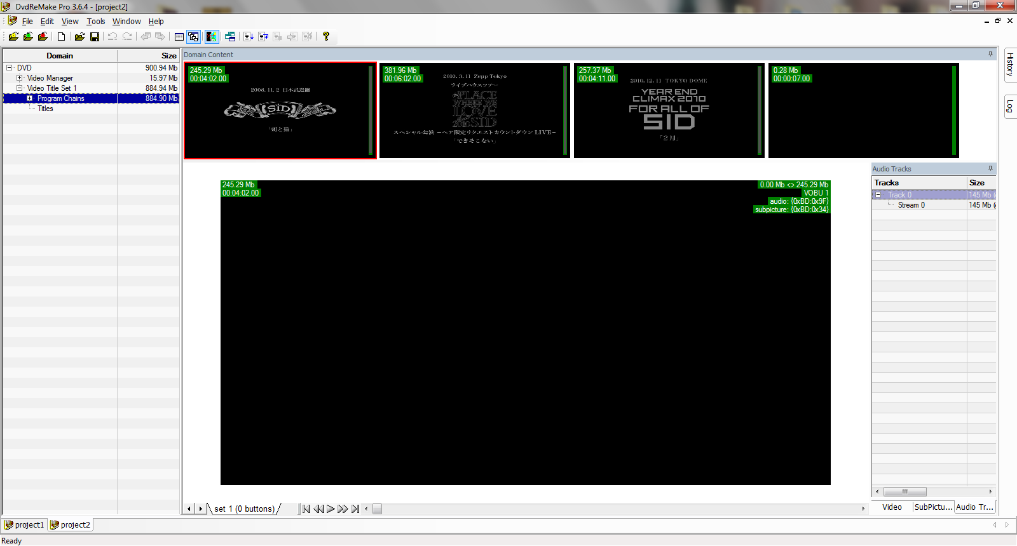
Task: Open the SubPicture panel tab
Action: point(932,507)
